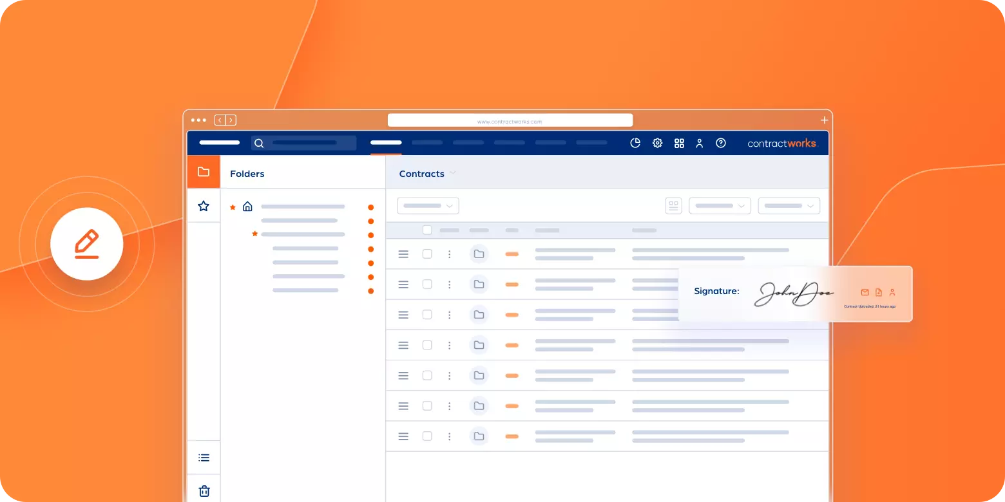Click the person icon on Signature card
The image size is (1005, 502).
point(892,292)
